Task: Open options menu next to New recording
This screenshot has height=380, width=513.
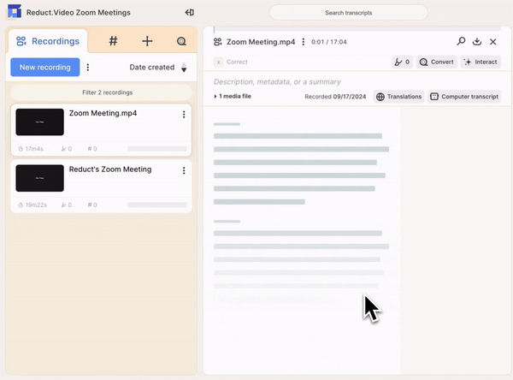Action: point(88,67)
